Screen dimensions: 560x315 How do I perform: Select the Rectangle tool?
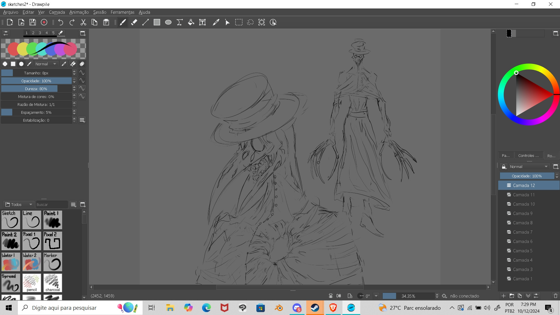[x=157, y=22]
